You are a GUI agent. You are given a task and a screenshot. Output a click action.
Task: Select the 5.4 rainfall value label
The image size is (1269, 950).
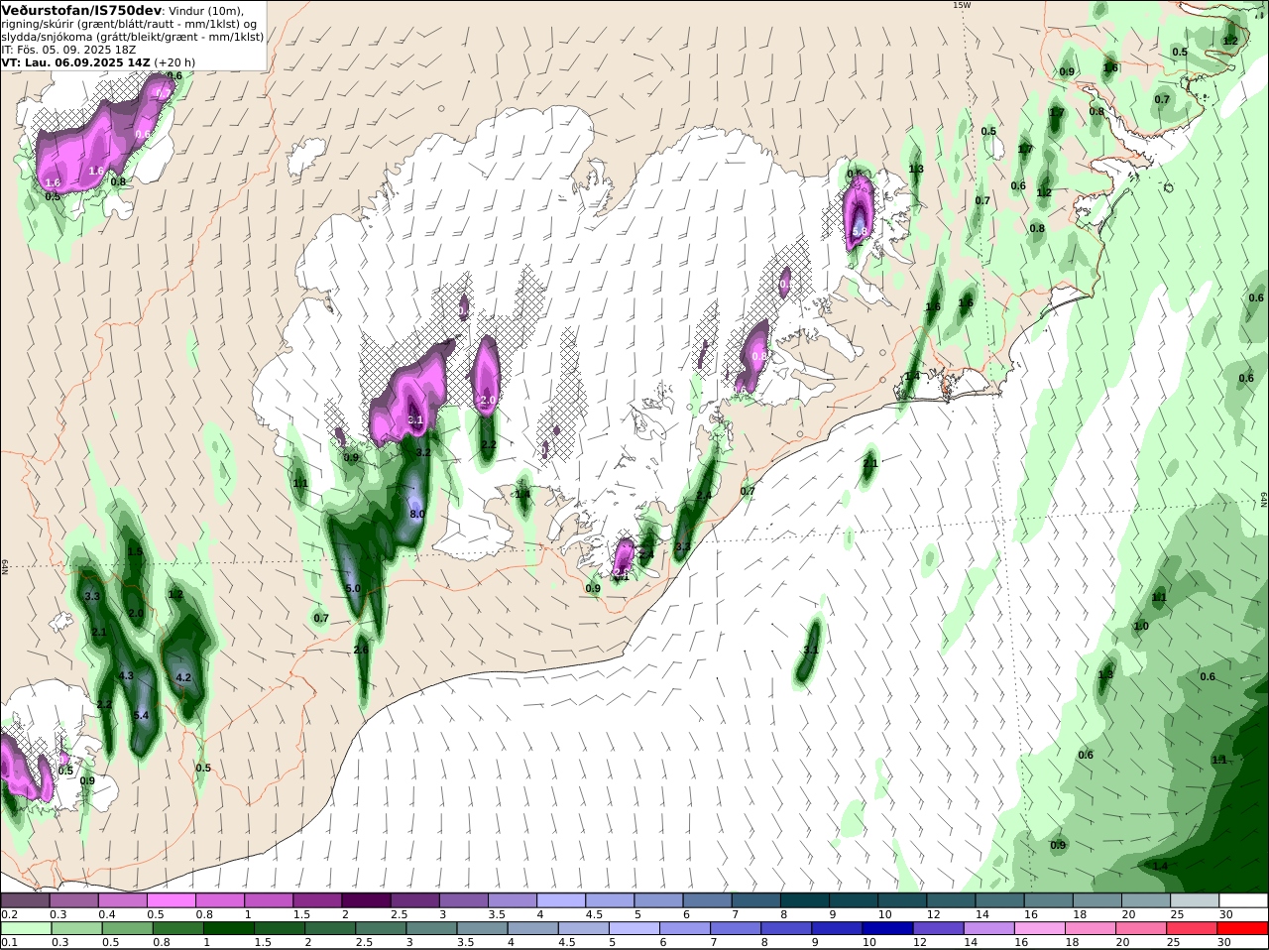pos(141,715)
